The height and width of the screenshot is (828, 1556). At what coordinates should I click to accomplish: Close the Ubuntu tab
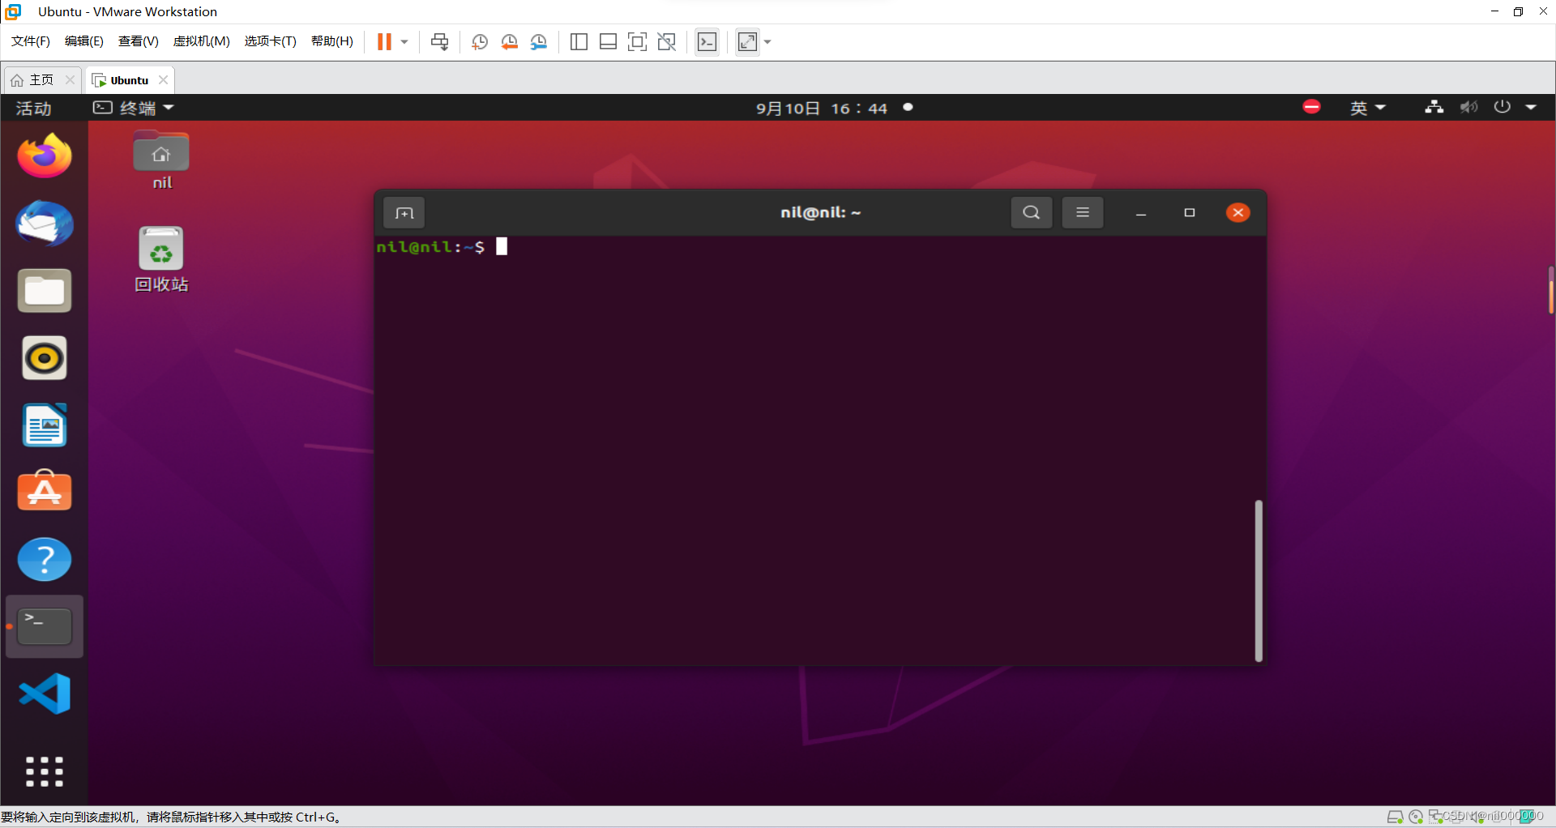(x=163, y=79)
